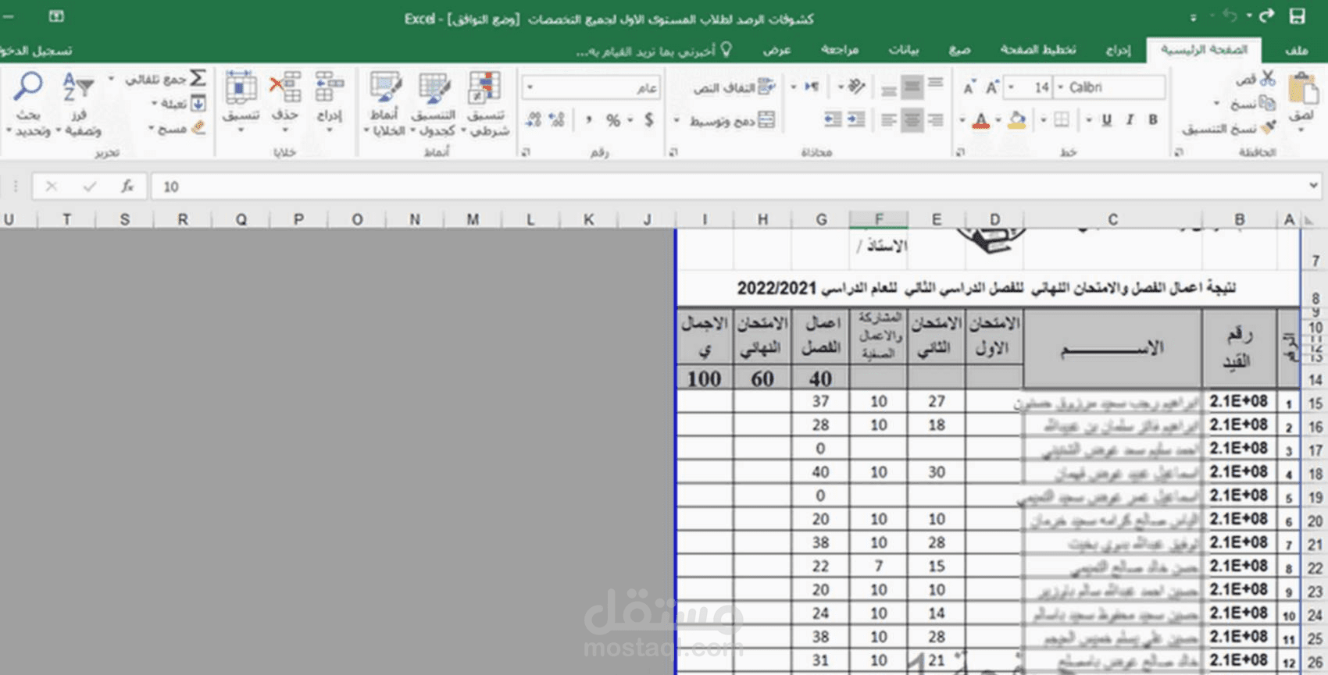
Task: Open Format as Table (التنسيق كجدول)
Action: (x=433, y=103)
